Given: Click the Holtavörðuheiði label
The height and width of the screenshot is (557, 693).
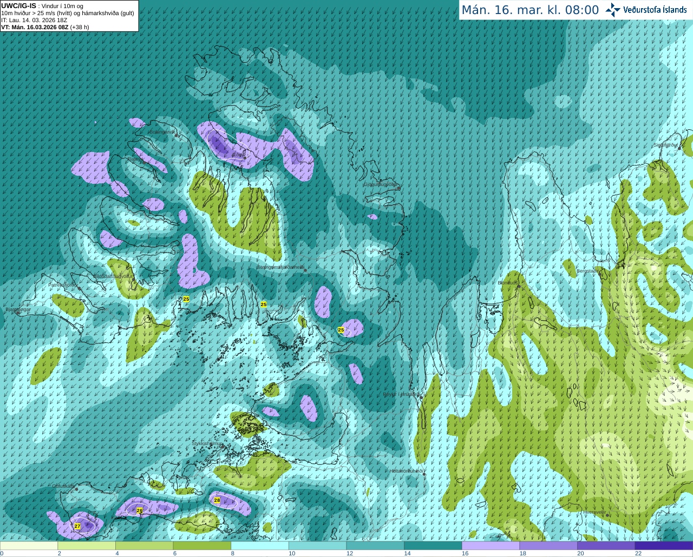Looking at the screenshot, I should pos(406,471).
